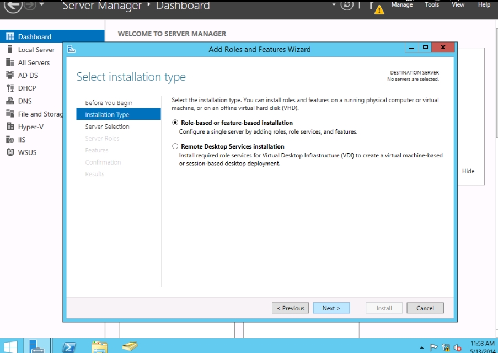Click the Next button
The image size is (498, 353).
(331, 308)
